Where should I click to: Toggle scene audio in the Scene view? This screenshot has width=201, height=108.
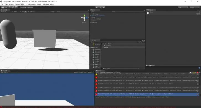point(28,12)
